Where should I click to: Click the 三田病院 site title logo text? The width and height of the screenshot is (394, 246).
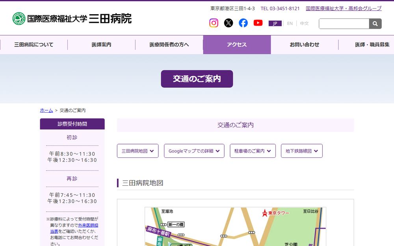click(x=110, y=18)
